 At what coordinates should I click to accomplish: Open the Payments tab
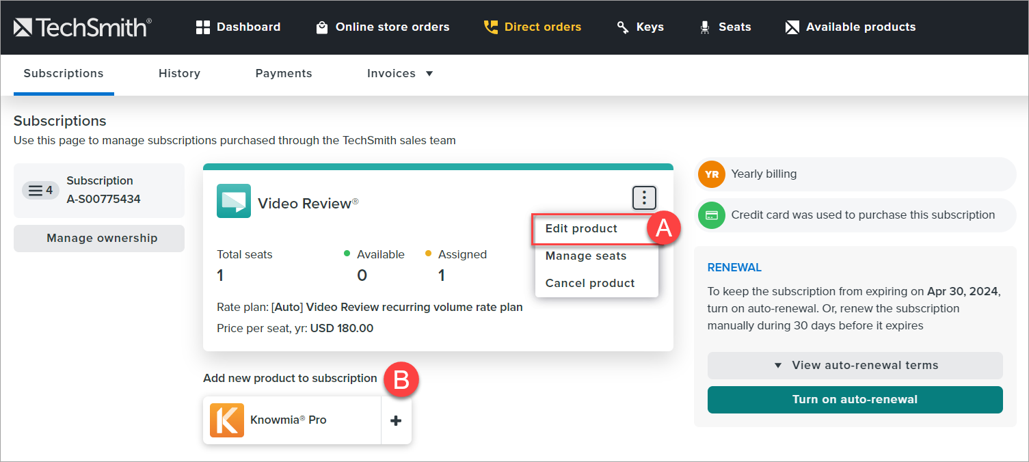click(x=284, y=74)
